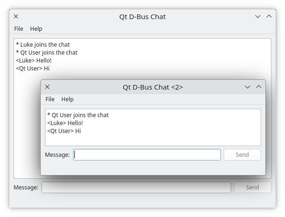Click the "<Luke> Hello!" line in the main window
Screen dimensions: 285x217
pyautogui.click(x=34, y=61)
